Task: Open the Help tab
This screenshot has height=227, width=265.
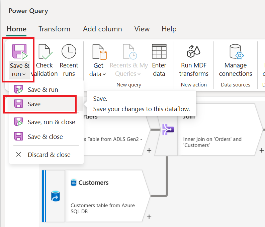Action: [169, 29]
